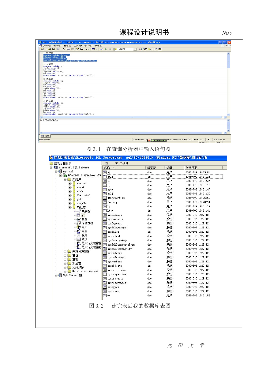This screenshot has width=266, height=376.
Task: Sort table list by 名称 column header
Action: pyautogui.click(x=124, y=168)
